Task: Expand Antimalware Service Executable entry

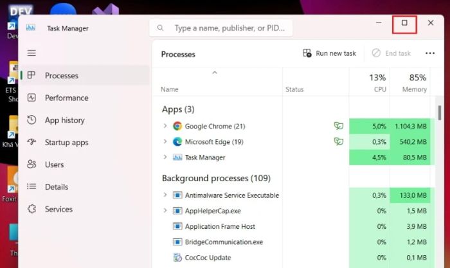Action: (x=165, y=195)
